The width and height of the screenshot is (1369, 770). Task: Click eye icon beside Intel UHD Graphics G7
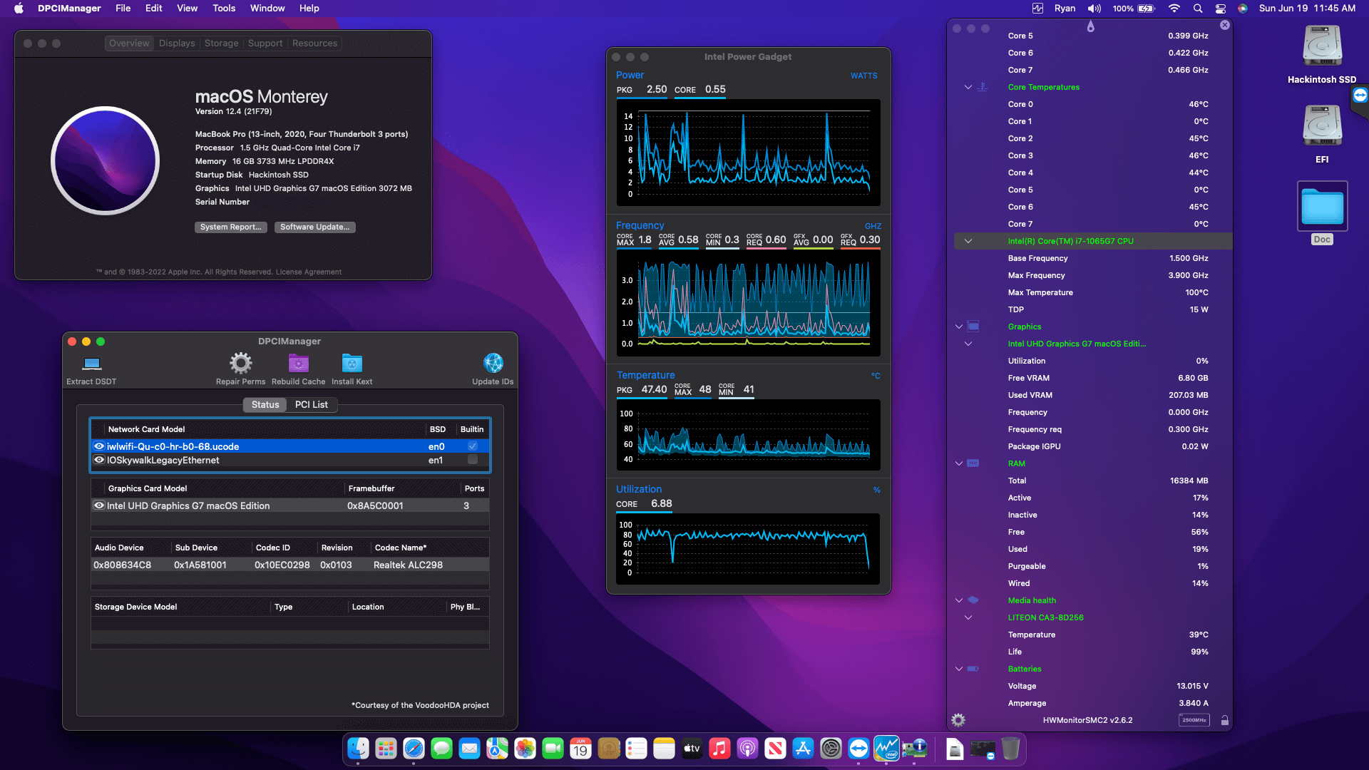99,505
